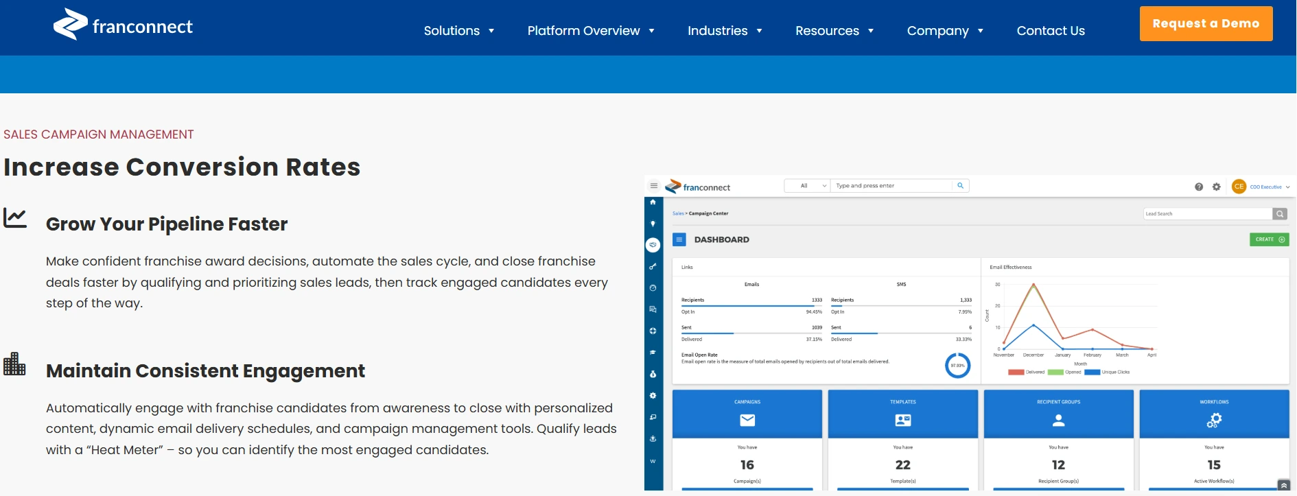1297x496 pixels.
Task: Click the scroll-to-top double chevron button
Action: [x=1284, y=485]
